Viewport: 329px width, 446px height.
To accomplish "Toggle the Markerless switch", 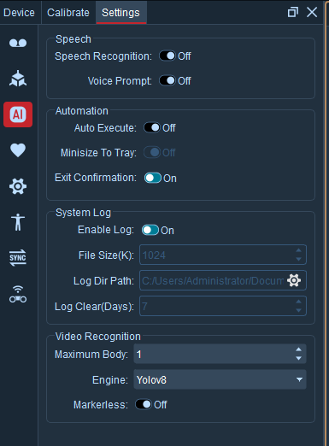I will click(144, 404).
